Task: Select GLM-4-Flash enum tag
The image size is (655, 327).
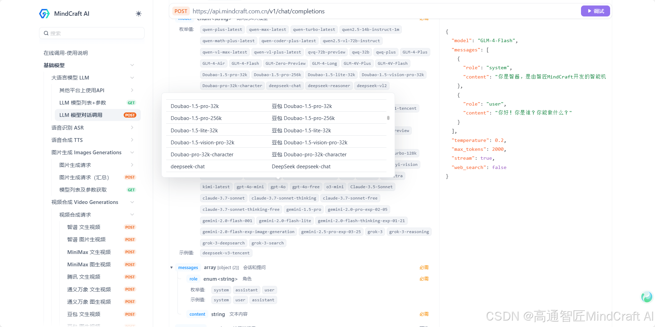Action: click(245, 63)
